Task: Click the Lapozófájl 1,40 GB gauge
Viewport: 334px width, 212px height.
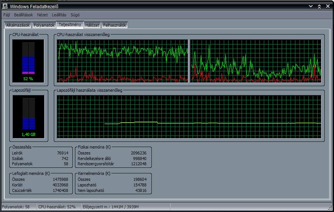Action: (28, 117)
